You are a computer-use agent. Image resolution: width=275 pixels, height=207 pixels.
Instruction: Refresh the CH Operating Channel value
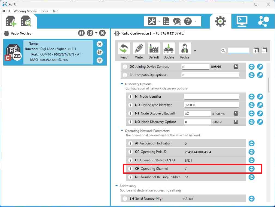252,169
